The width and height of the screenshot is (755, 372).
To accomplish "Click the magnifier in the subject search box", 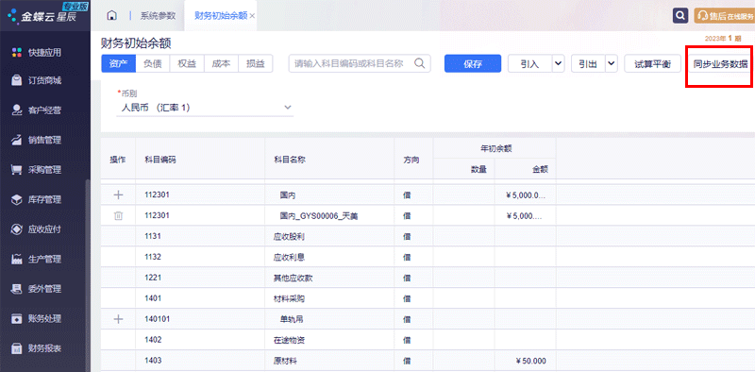I will (x=419, y=63).
